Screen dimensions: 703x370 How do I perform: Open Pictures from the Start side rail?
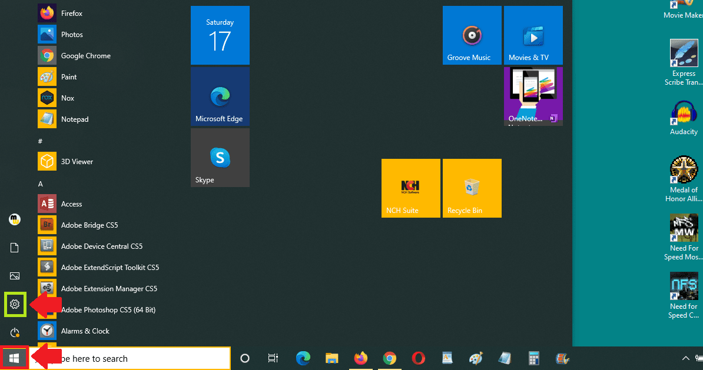pyautogui.click(x=15, y=276)
